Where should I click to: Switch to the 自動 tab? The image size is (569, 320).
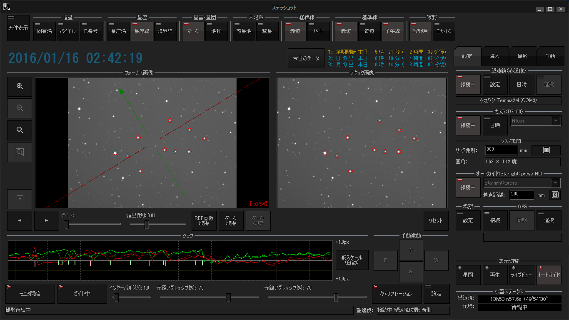550,56
